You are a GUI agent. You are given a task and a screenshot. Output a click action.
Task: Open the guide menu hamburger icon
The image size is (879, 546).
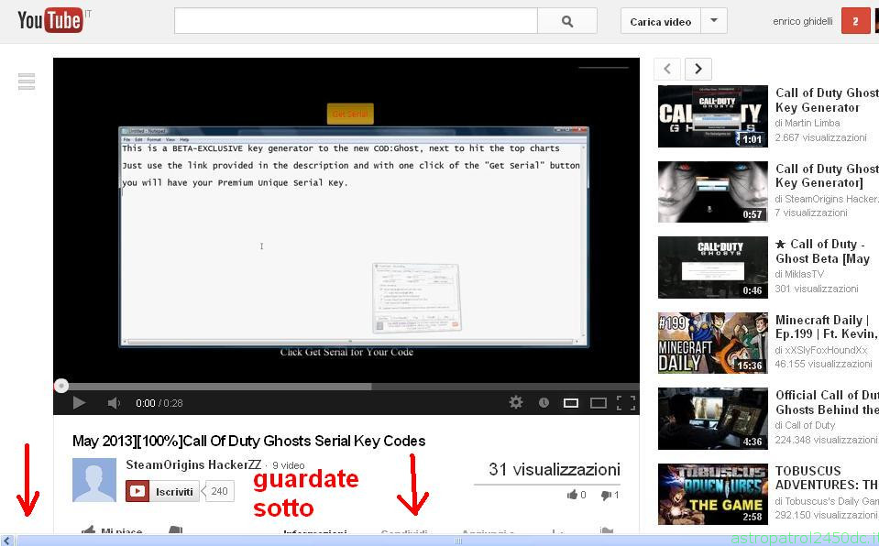point(27,82)
